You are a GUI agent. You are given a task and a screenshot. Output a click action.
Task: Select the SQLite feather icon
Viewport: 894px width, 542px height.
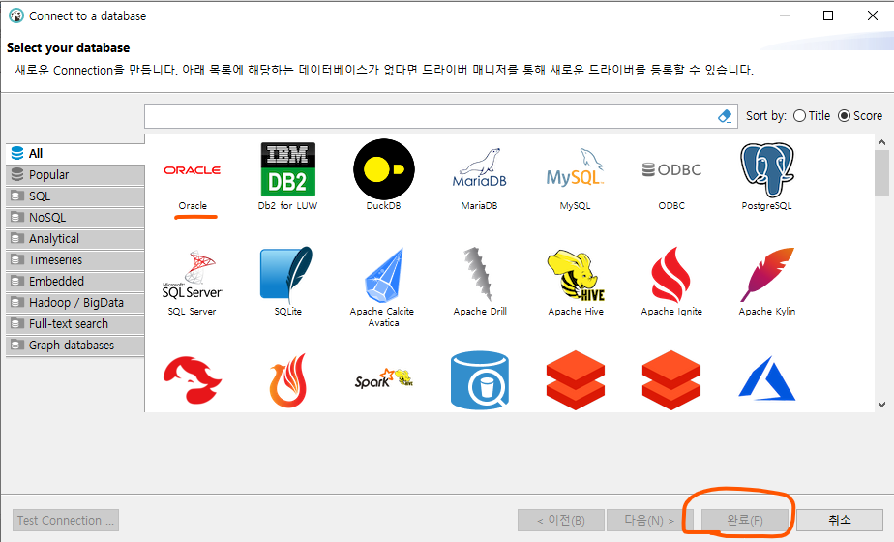(286, 274)
